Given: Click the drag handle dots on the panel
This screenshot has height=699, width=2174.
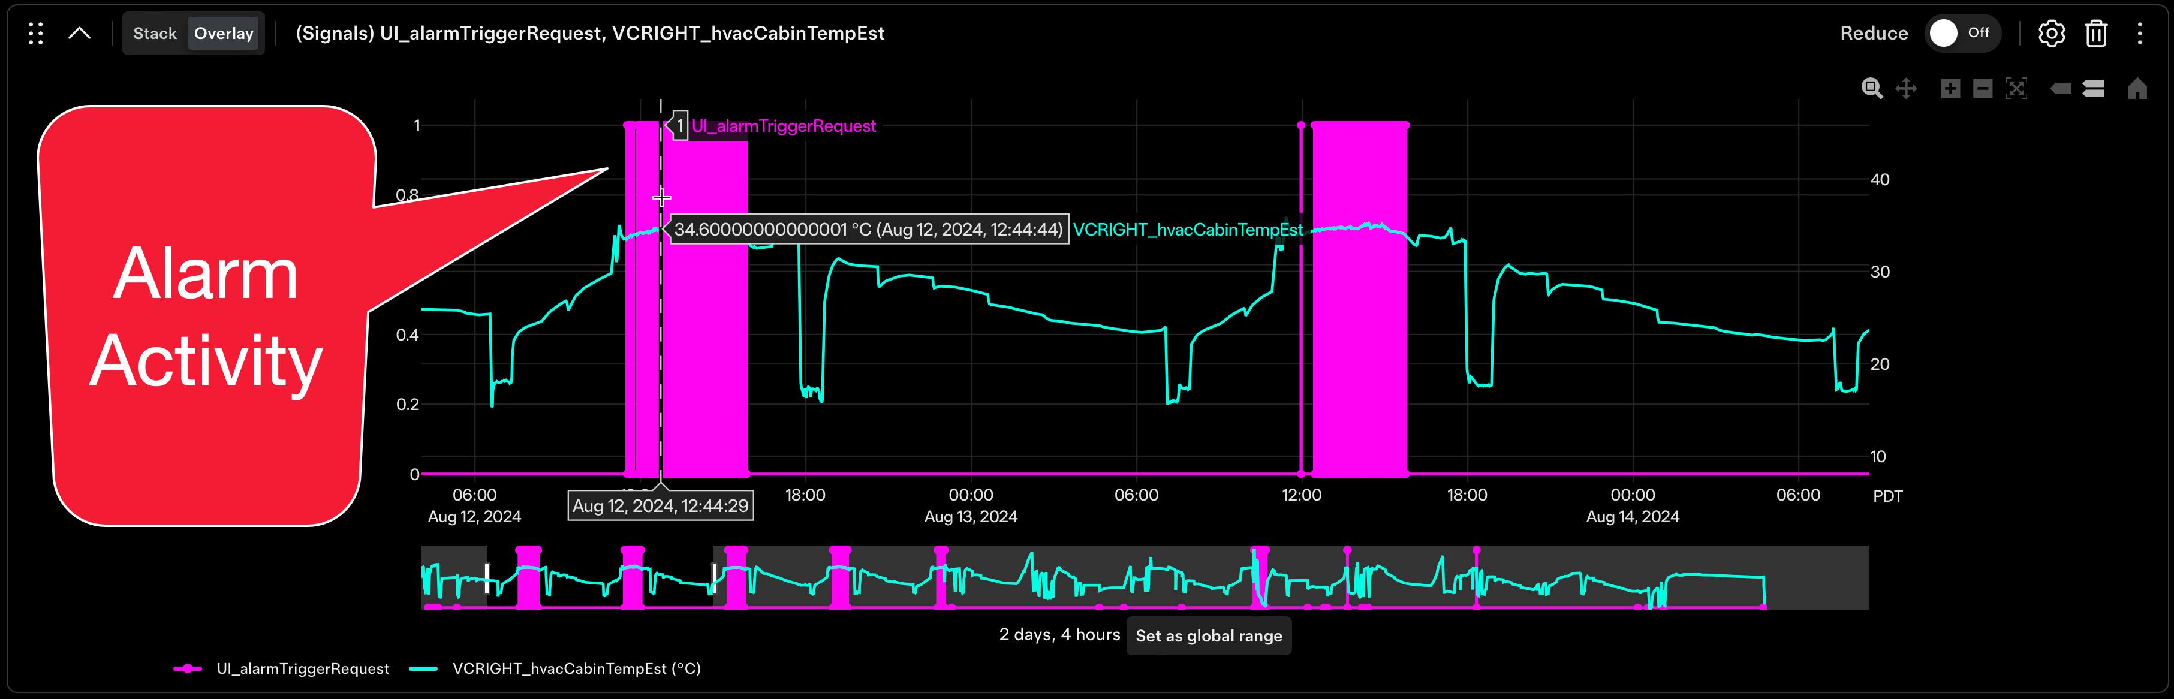Looking at the screenshot, I should (x=35, y=33).
